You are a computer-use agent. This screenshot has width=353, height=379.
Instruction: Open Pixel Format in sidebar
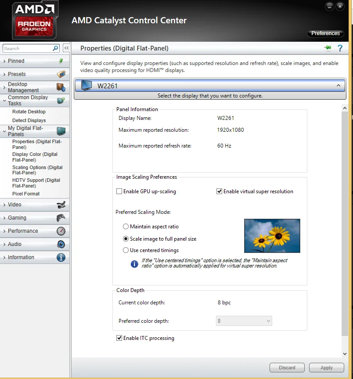[x=26, y=194]
